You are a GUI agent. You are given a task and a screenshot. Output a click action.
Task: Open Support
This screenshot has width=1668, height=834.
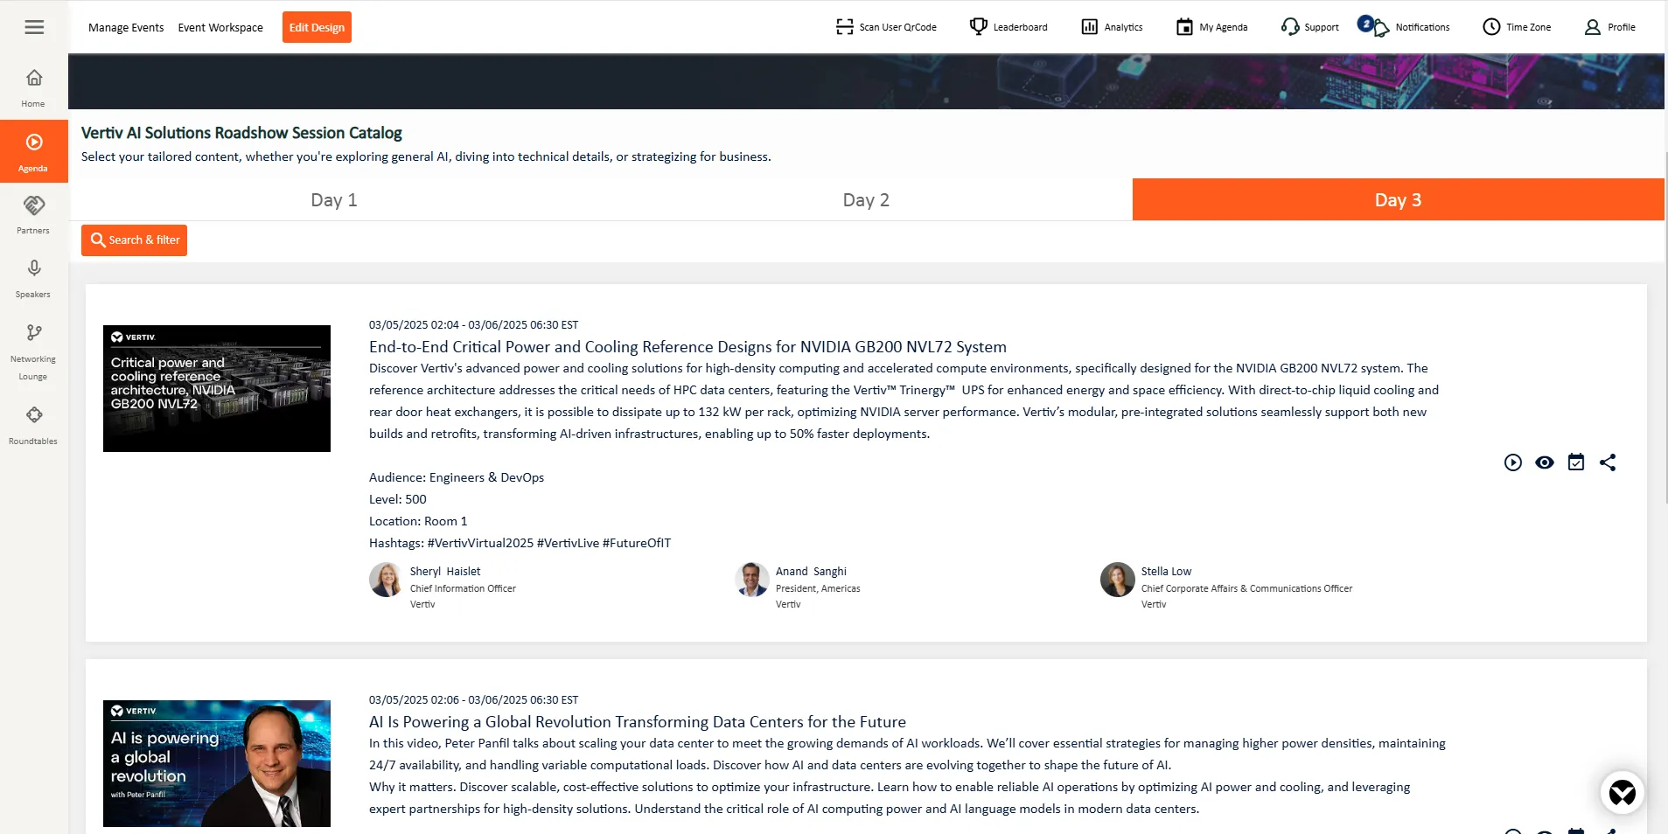click(1309, 27)
